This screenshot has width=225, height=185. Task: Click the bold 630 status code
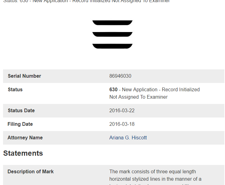click(113, 90)
